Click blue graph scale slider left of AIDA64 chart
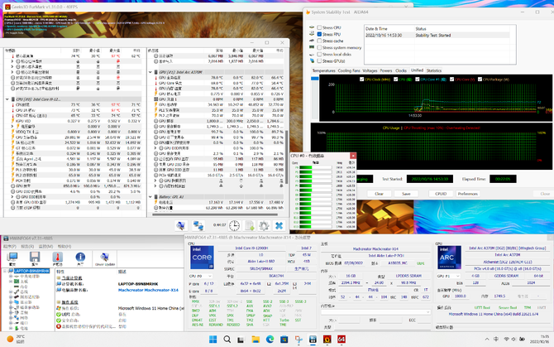The width and height of the screenshot is (554, 347). point(314,79)
